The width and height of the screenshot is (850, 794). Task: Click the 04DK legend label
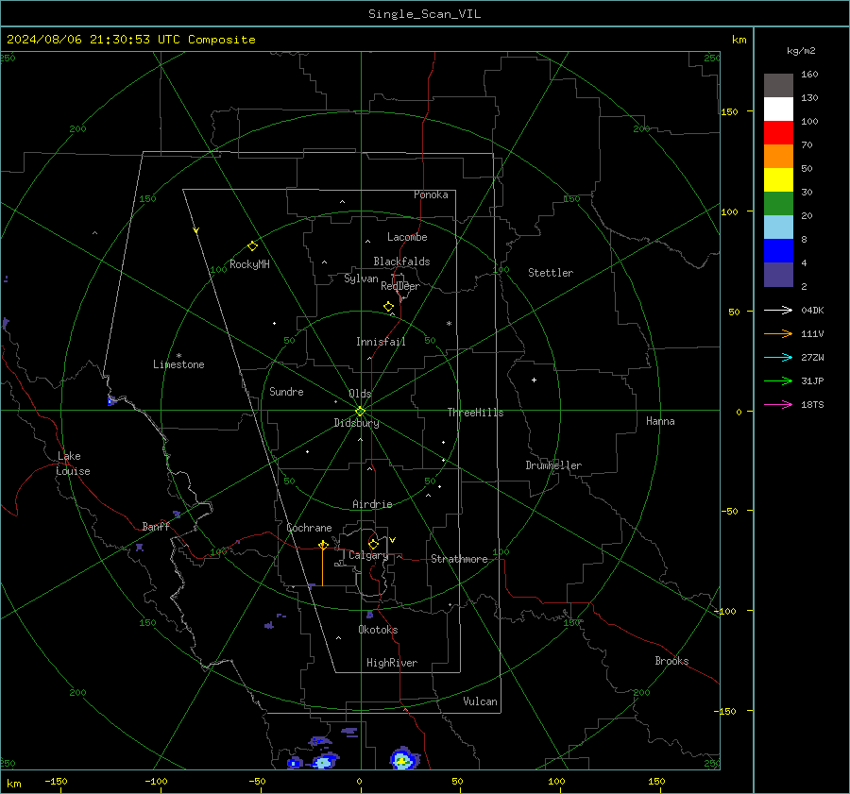click(812, 311)
